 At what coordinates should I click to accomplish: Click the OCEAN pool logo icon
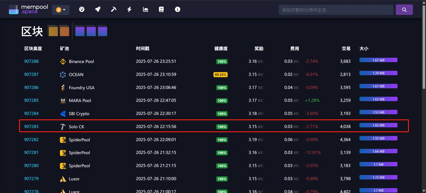point(63,75)
